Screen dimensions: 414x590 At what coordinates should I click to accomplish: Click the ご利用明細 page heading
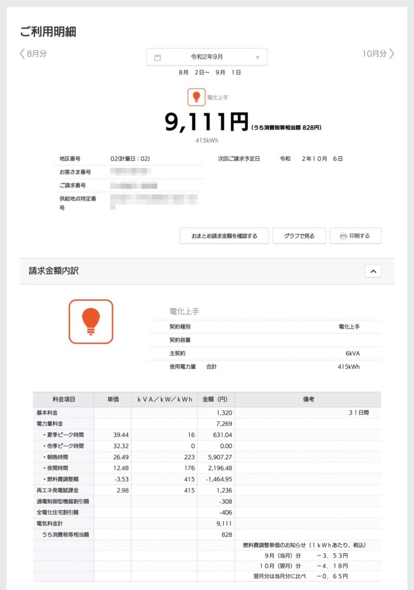[48, 32]
